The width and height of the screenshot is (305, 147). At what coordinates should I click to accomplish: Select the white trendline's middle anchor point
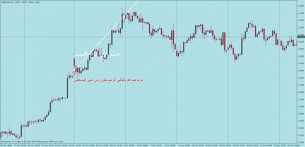coord(99,43)
